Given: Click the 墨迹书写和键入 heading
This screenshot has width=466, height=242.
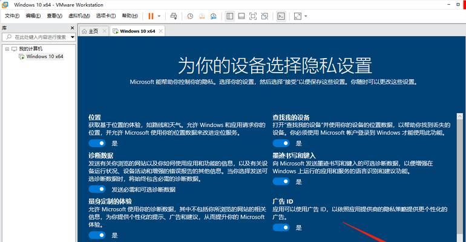Looking at the screenshot, I should pyautogui.click(x=294, y=155).
